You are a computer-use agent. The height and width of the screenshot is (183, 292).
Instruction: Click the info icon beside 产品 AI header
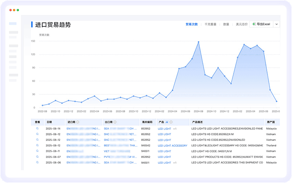(x=171, y=122)
